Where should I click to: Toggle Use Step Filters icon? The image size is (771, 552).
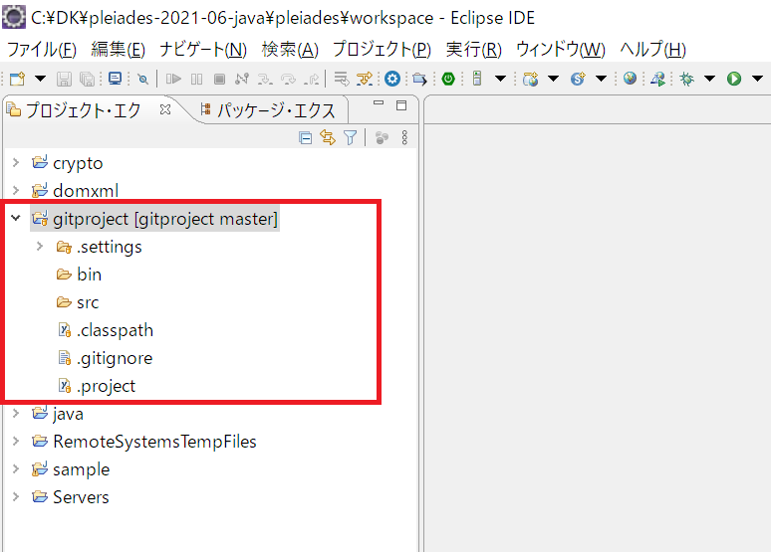365,79
